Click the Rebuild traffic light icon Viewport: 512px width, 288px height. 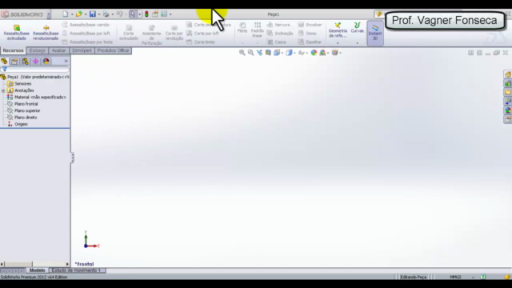(x=146, y=14)
